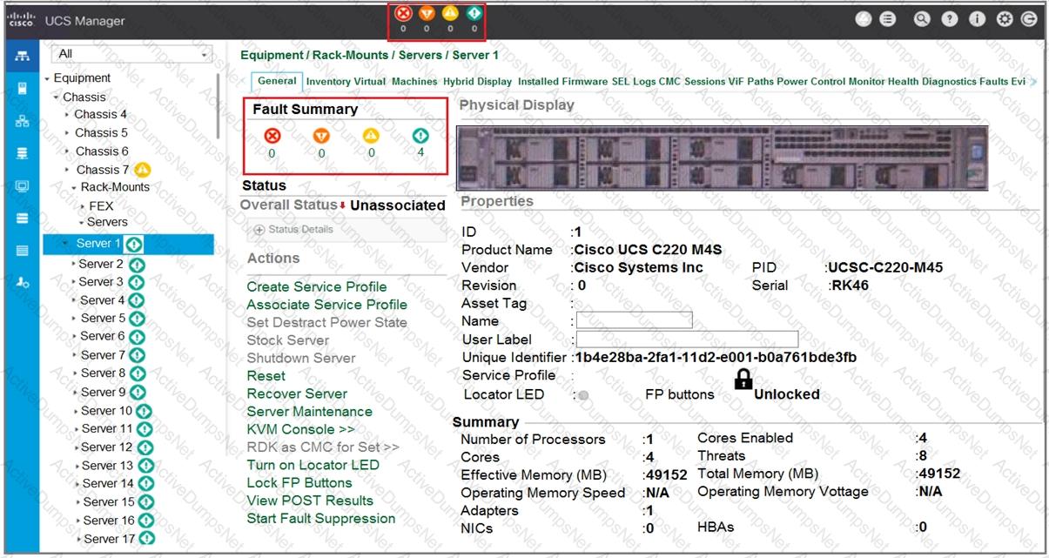1049x558 pixels.
Task: Open the Installed Firmware tab
Action: (x=562, y=81)
